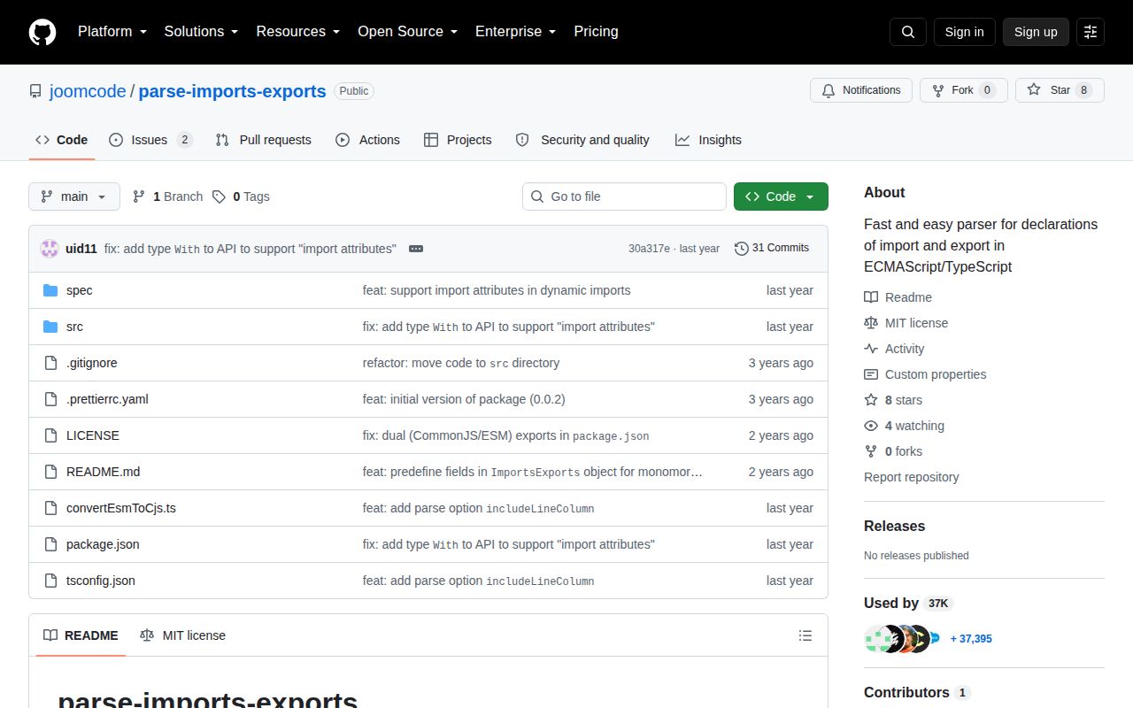Open the Activity link in sidebar
This screenshot has width=1133, height=708.
point(894,349)
